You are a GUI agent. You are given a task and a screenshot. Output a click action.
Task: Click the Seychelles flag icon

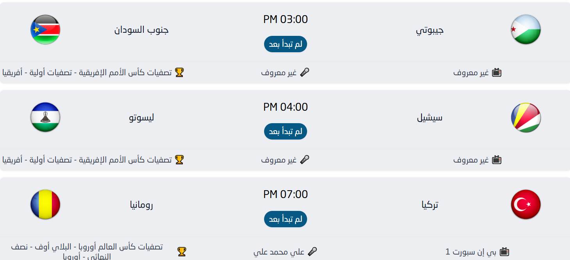pyautogui.click(x=525, y=117)
